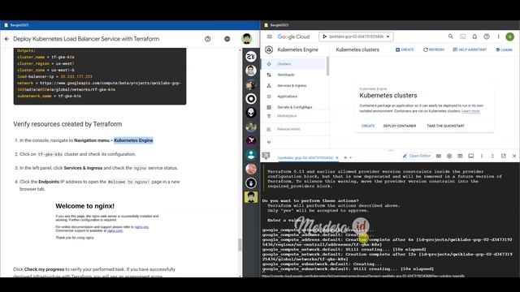520x292 pixels.
Task: Click the top 21 avatar in strip
Action: click(x=251, y=57)
